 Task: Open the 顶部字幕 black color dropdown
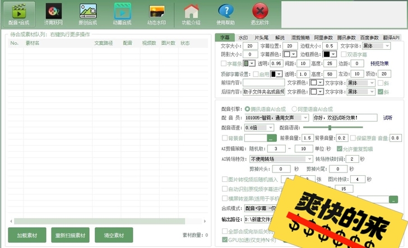point(276,74)
